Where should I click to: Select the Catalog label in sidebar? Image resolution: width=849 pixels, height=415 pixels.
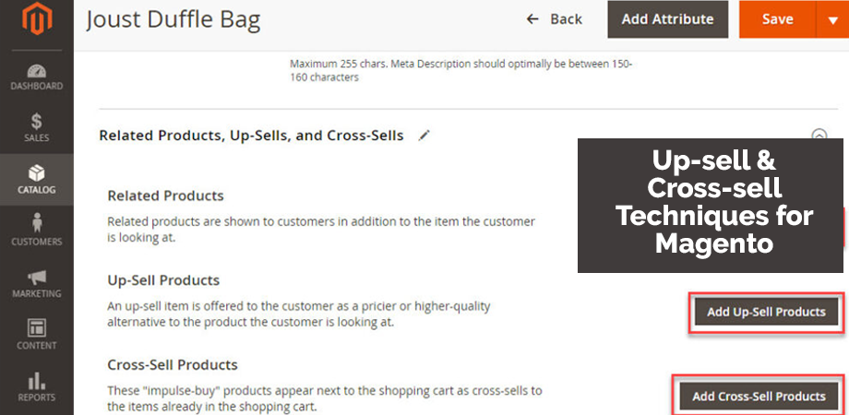36,190
